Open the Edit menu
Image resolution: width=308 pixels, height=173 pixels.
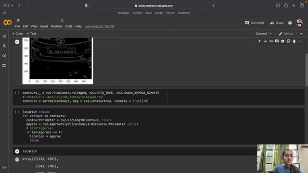26,26
